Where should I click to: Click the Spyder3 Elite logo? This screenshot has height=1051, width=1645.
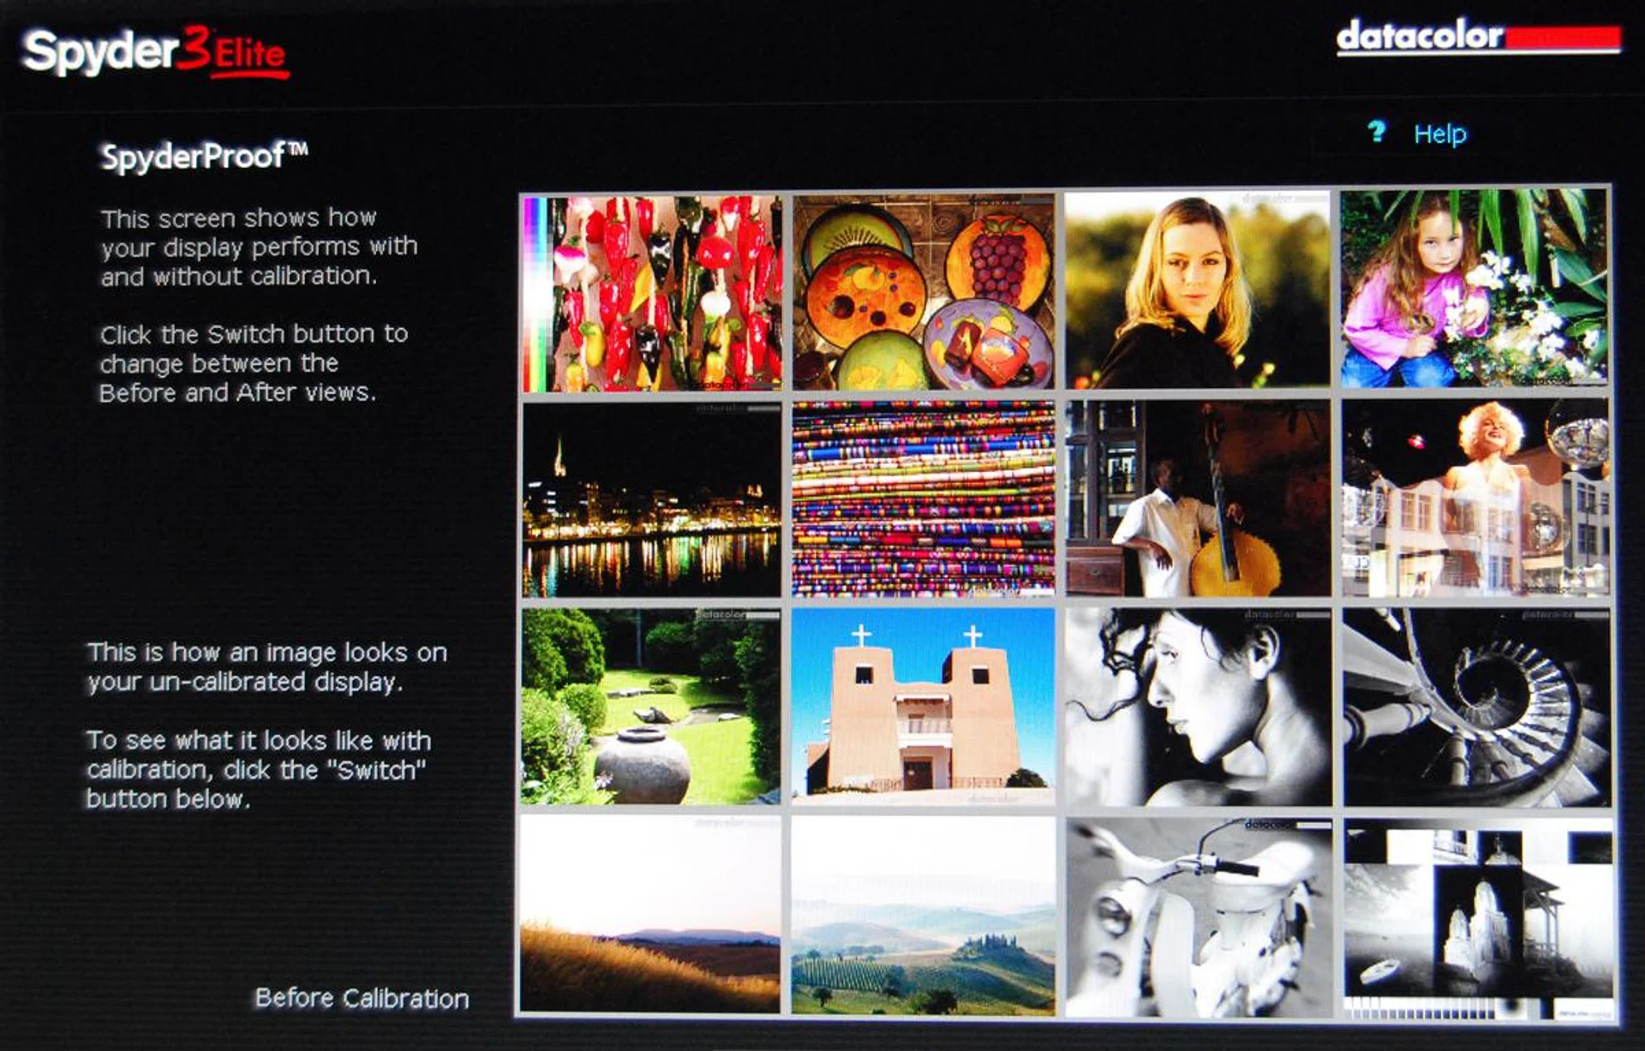pos(154,52)
